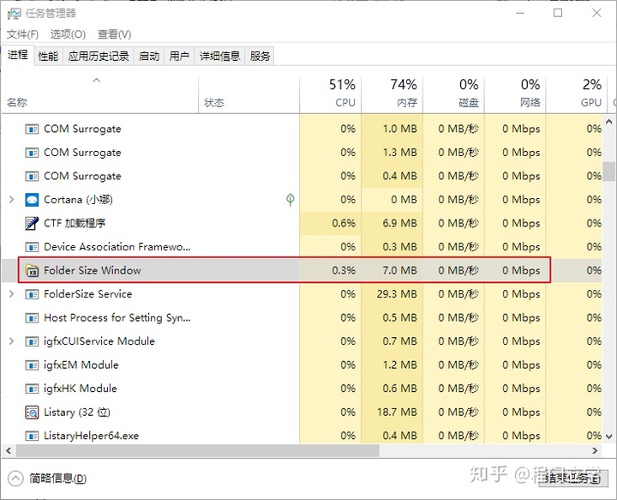Click Device Association Framework process icon
Screen dimensions: 617x500
click(32, 247)
